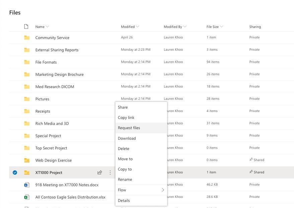Click the 'Monday at 2:23 PM' modified cell

coord(136,49)
